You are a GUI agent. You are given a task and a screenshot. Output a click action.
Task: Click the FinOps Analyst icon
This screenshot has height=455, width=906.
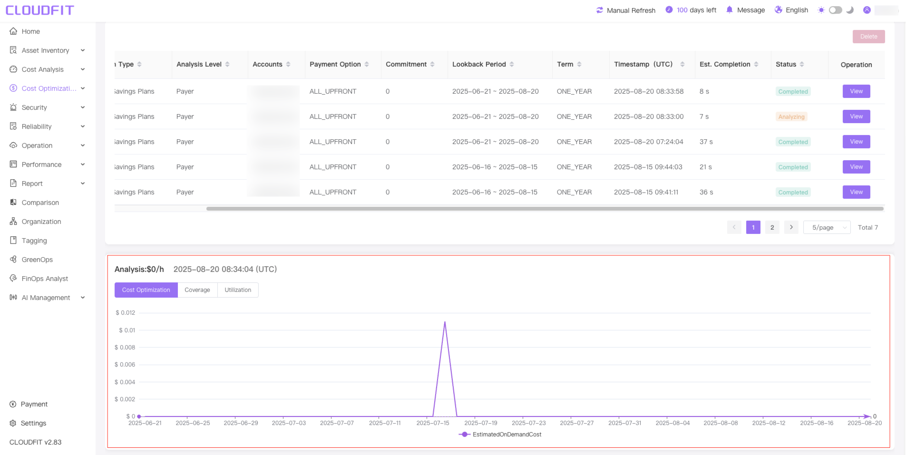pos(13,279)
